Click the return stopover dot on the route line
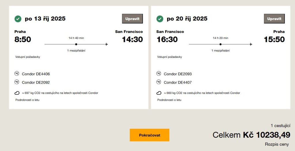The width and height of the screenshot is (295, 151). pyautogui.click(x=220, y=44)
